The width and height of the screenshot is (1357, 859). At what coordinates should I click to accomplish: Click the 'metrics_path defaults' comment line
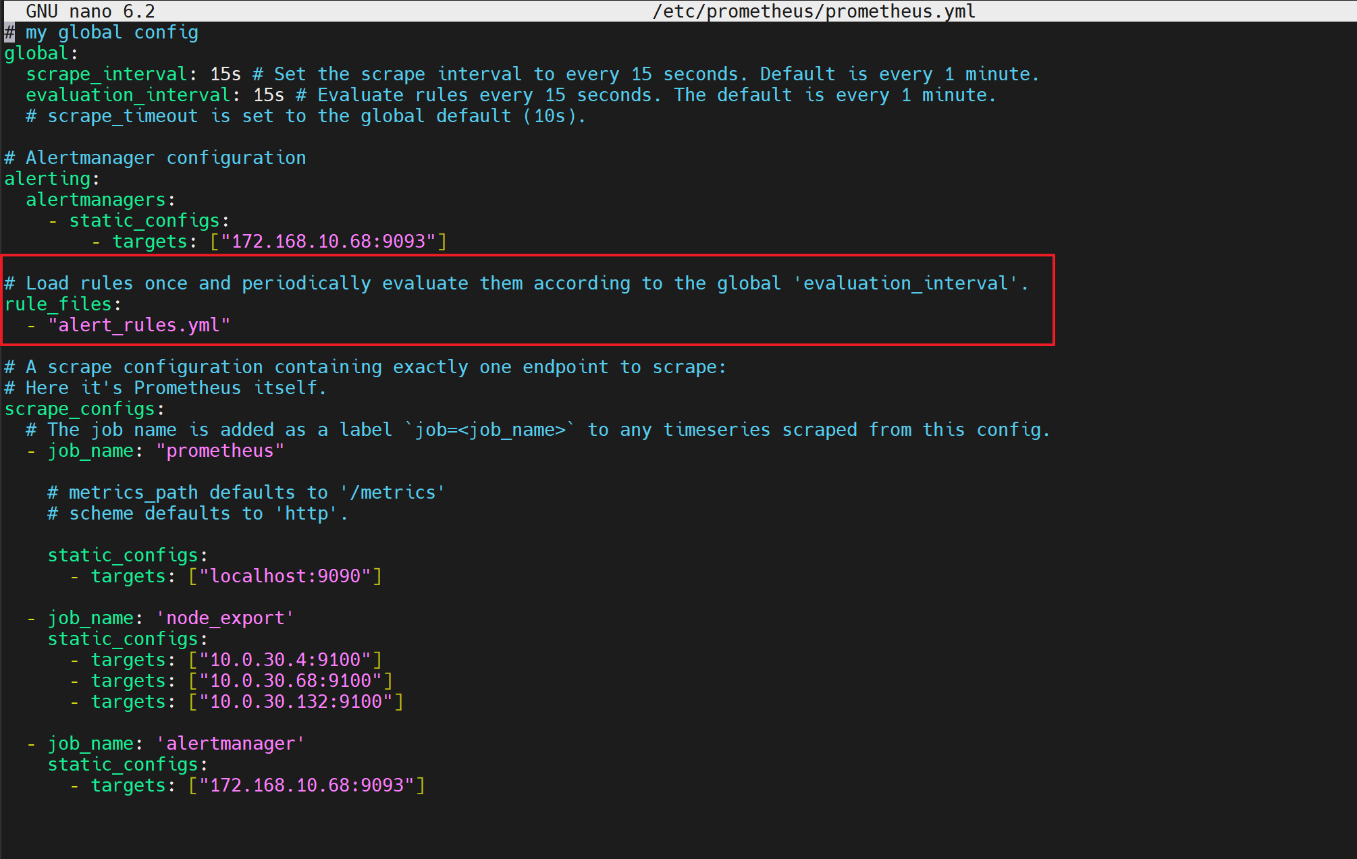click(246, 493)
